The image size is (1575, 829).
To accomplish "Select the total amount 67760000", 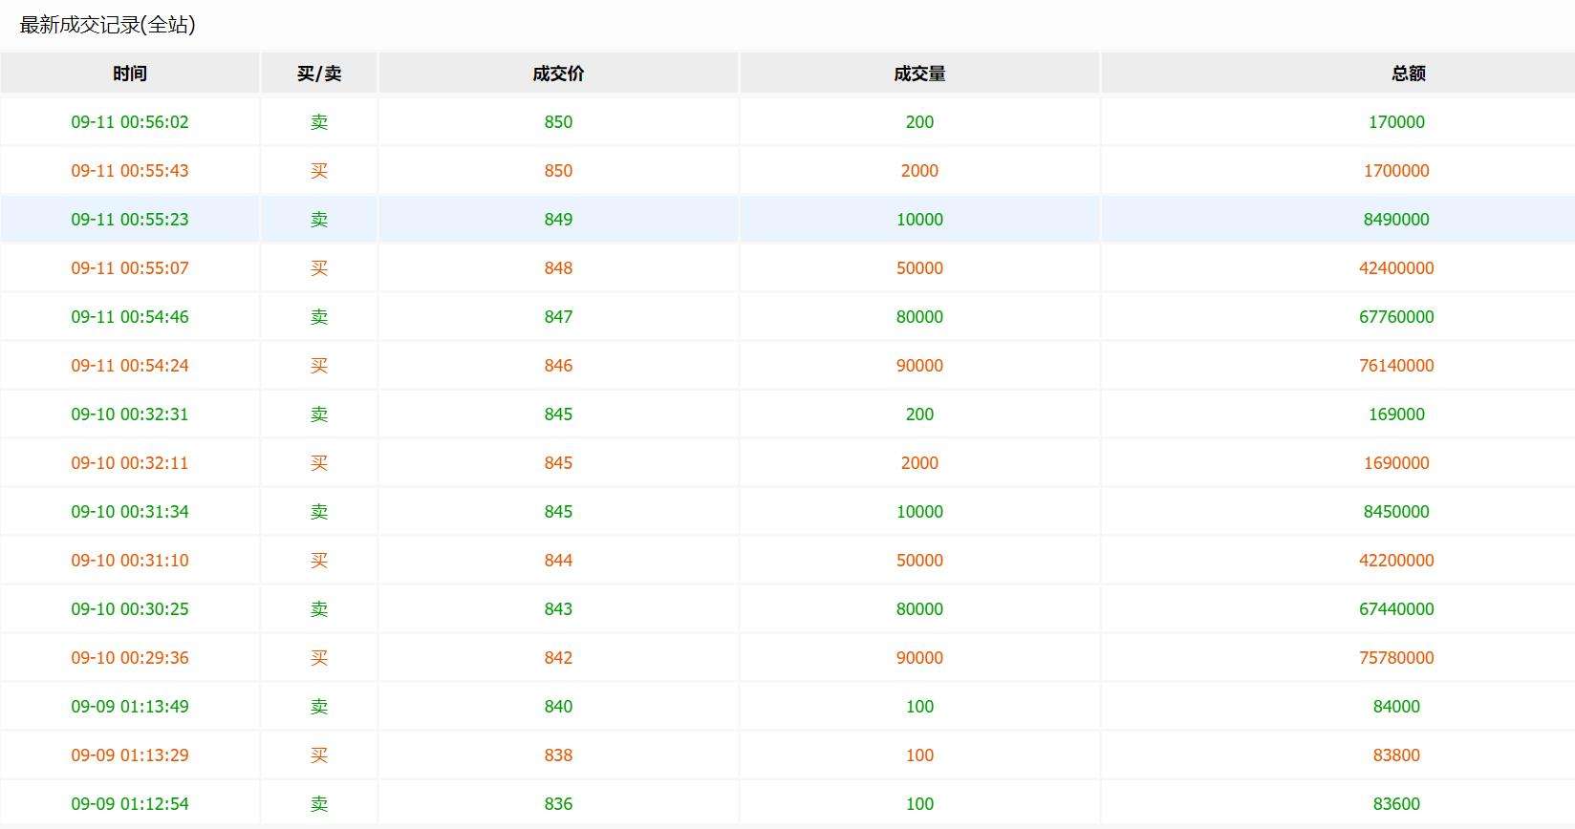I will tap(1396, 317).
